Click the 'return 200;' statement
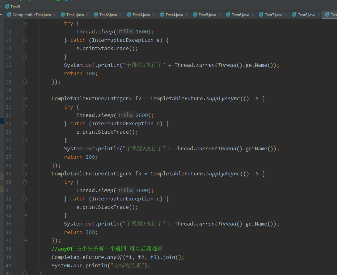337x275 pixels. click(81, 157)
